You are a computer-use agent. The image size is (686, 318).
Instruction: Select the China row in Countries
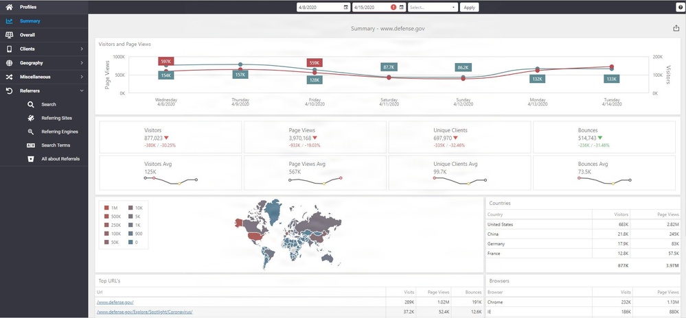(x=584, y=234)
